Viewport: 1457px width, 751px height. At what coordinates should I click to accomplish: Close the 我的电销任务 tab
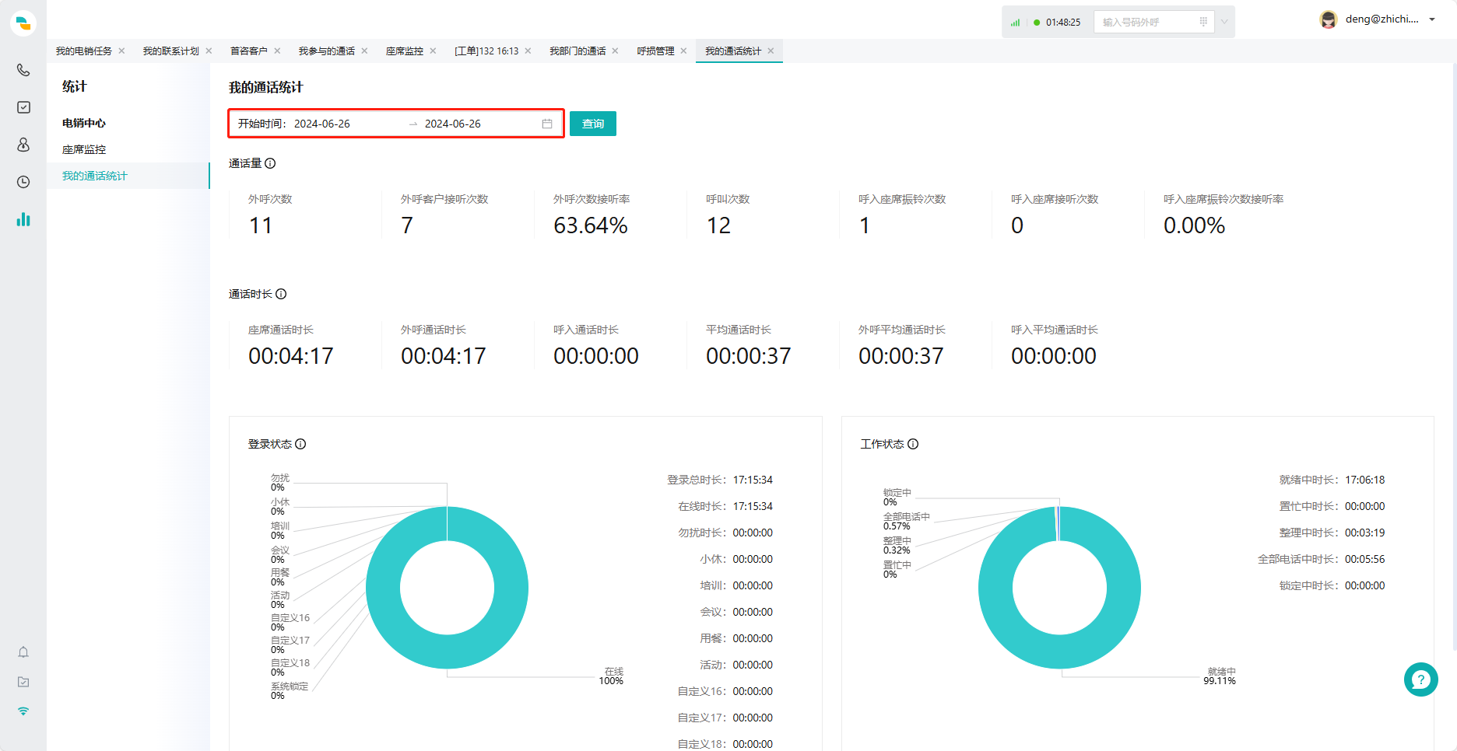[x=121, y=51]
